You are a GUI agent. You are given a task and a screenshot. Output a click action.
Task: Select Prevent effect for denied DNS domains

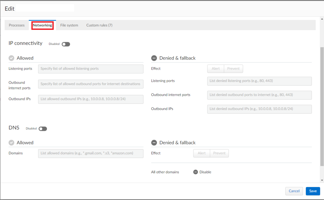pyautogui.click(x=219, y=153)
